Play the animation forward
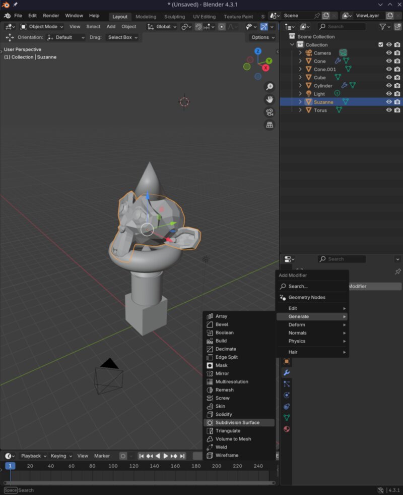403x495 pixels. (x=165, y=456)
